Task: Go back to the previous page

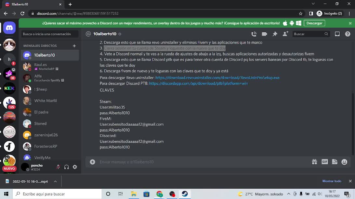Action: click(x=6, y=14)
